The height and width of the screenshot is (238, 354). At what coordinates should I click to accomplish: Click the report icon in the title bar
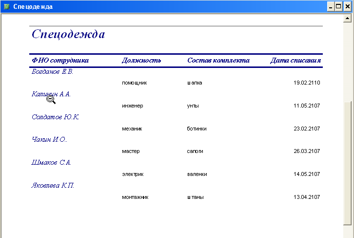click(x=6, y=6)
